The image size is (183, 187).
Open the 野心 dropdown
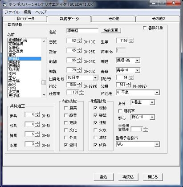tap(152, 117)
